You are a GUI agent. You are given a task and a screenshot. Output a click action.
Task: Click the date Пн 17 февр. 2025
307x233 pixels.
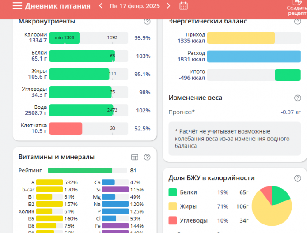coord(135,6)
